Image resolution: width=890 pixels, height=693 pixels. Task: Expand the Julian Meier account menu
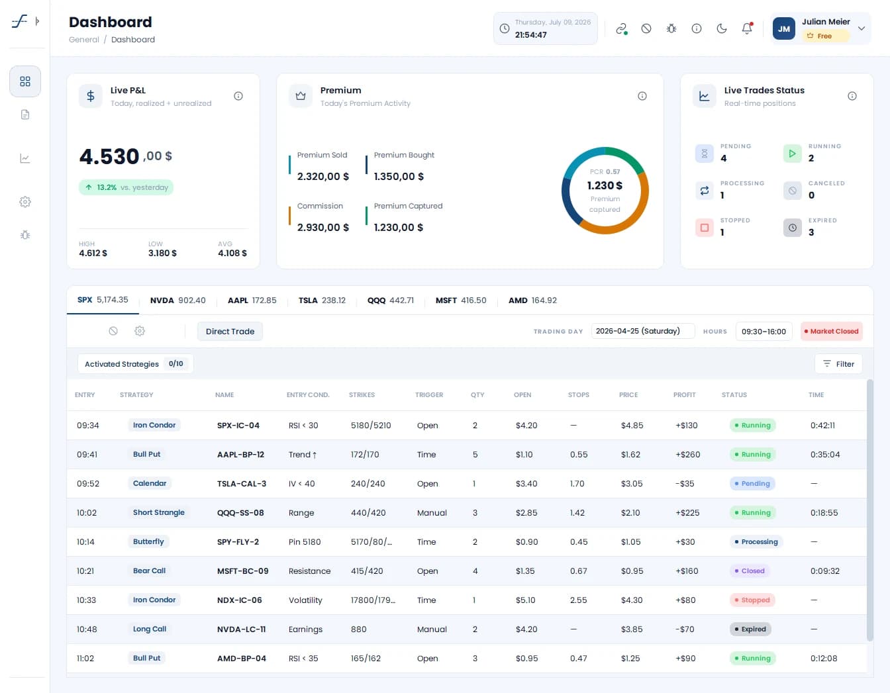[821, 28]
